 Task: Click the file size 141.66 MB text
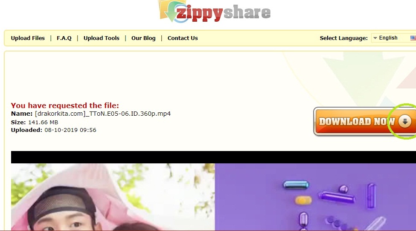43,122
